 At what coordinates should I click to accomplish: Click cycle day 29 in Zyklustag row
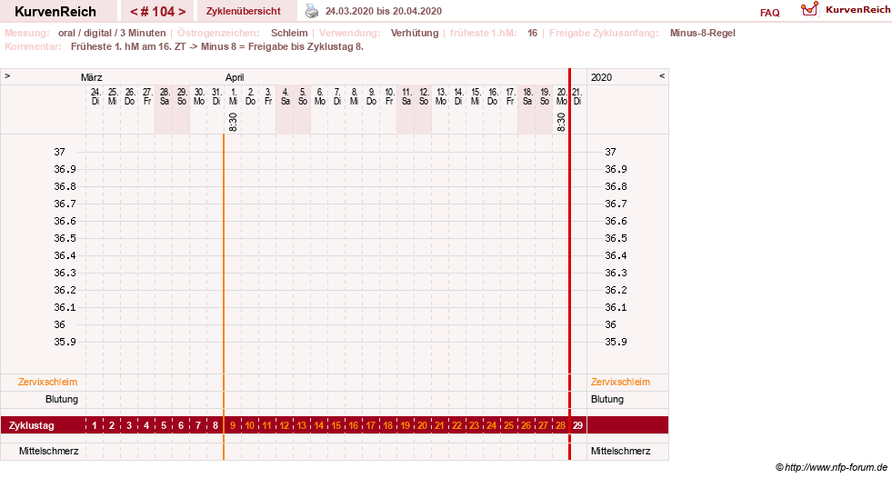[577, 425]
